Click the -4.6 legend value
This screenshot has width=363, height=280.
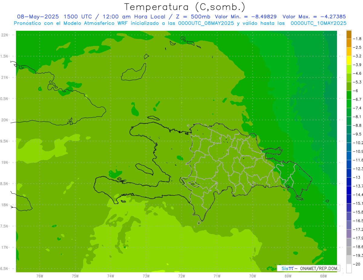pyautogui.click(x=358, y=73)
